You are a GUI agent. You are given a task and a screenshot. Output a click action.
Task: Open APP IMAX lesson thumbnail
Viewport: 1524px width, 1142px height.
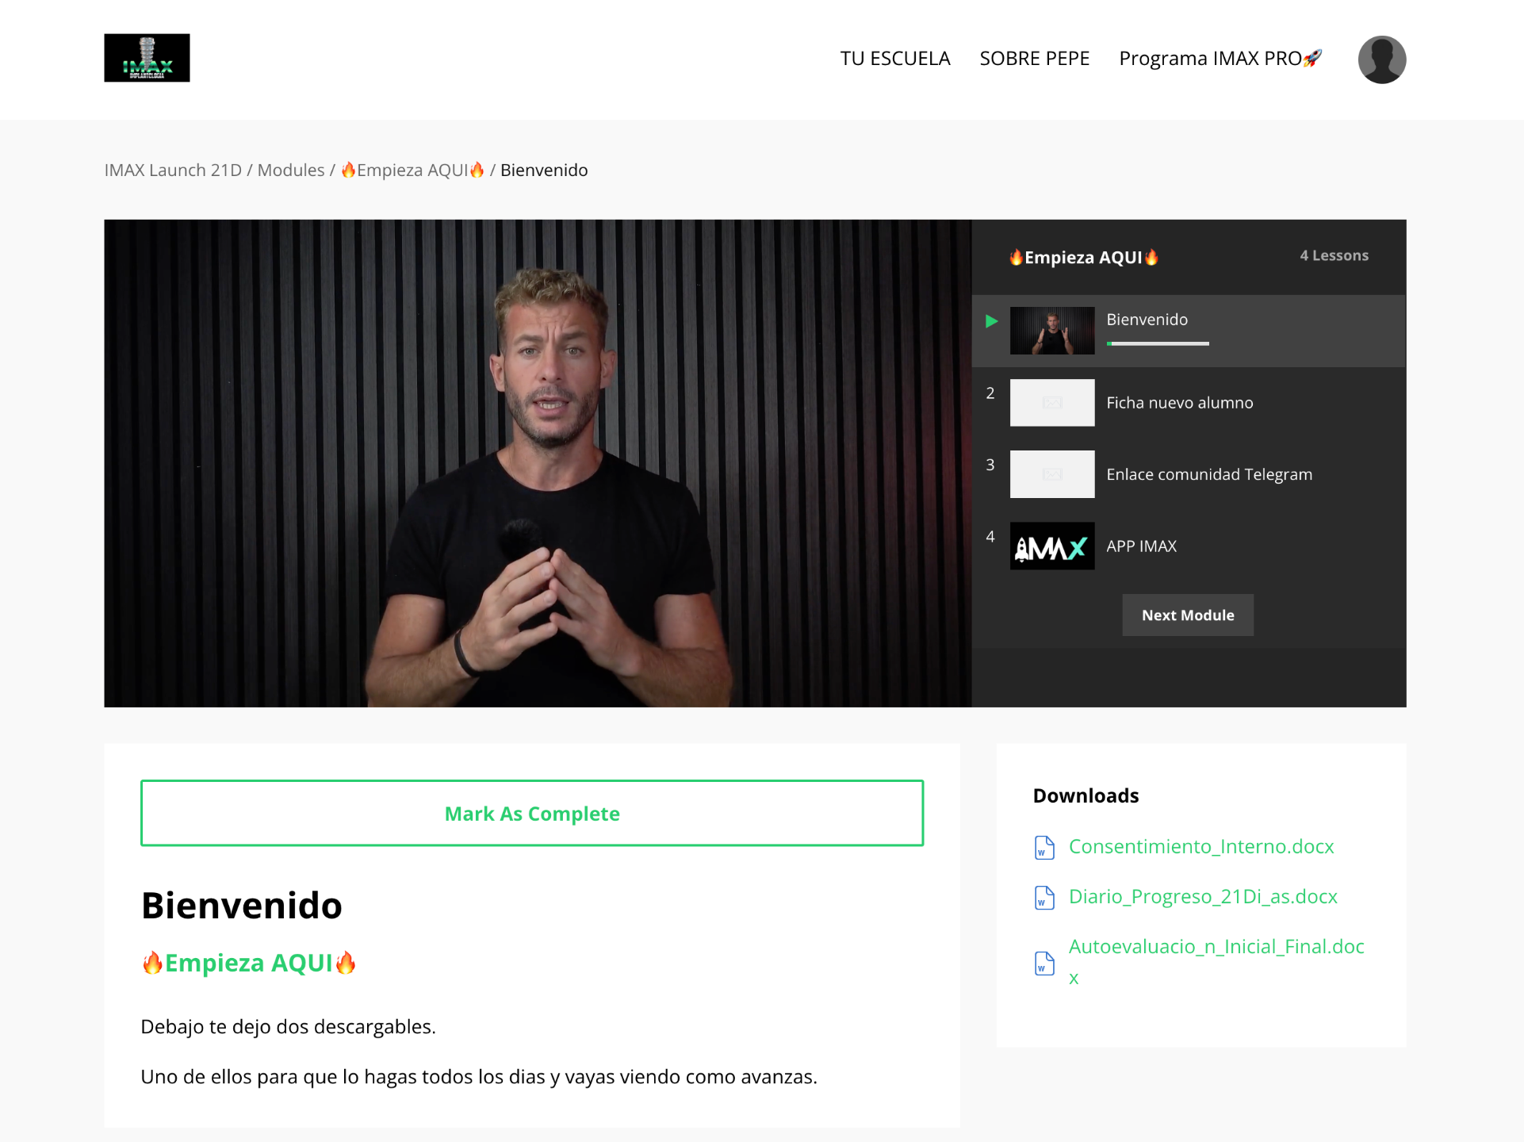point(1052,546)
